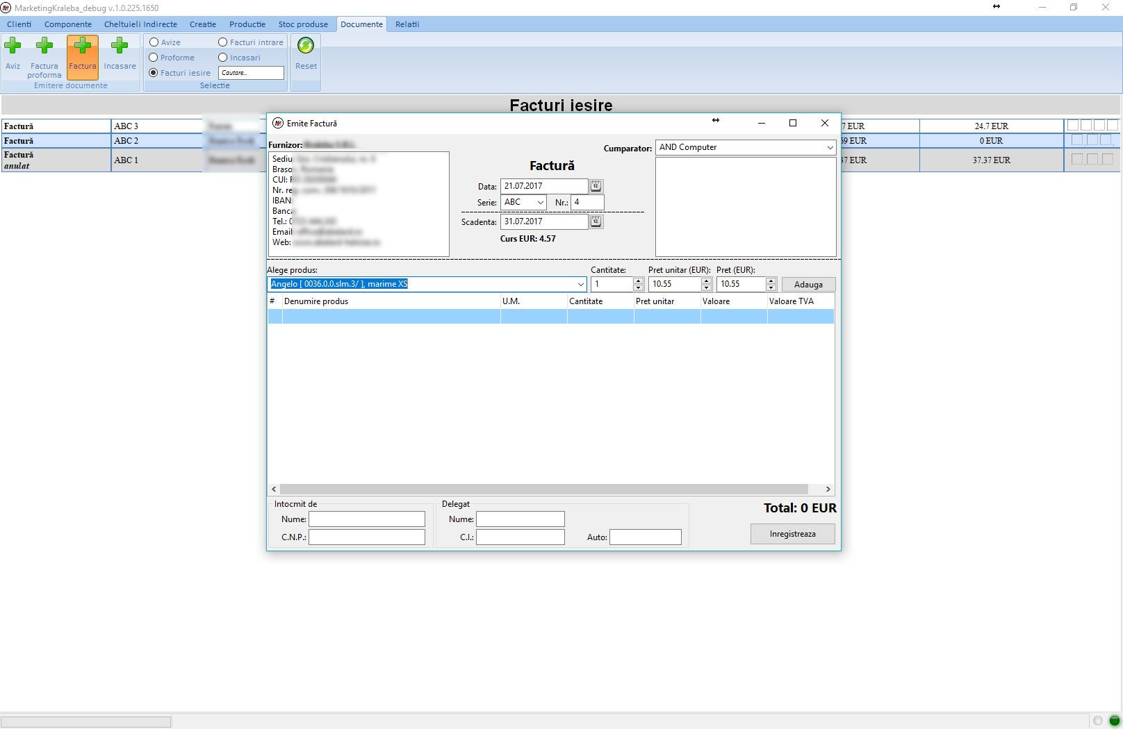Toggle first checkbox in ABC 2 row
The height and width of the screenshot is (729, 1123).
pos(1077,140)
